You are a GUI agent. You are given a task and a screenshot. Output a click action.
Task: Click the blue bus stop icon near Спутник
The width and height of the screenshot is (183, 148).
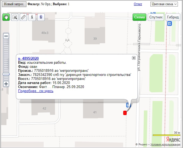(x=169, y=24)
